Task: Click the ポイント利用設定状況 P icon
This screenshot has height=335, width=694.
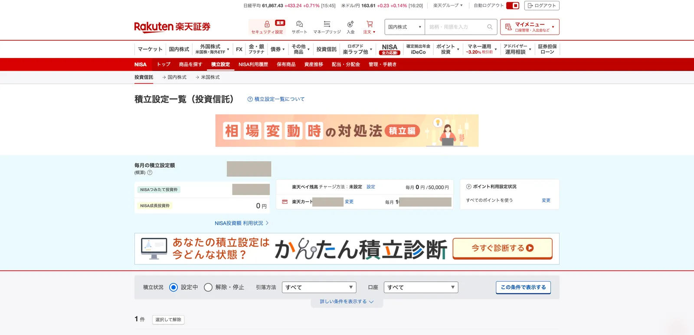Action: tap(468, 187)
